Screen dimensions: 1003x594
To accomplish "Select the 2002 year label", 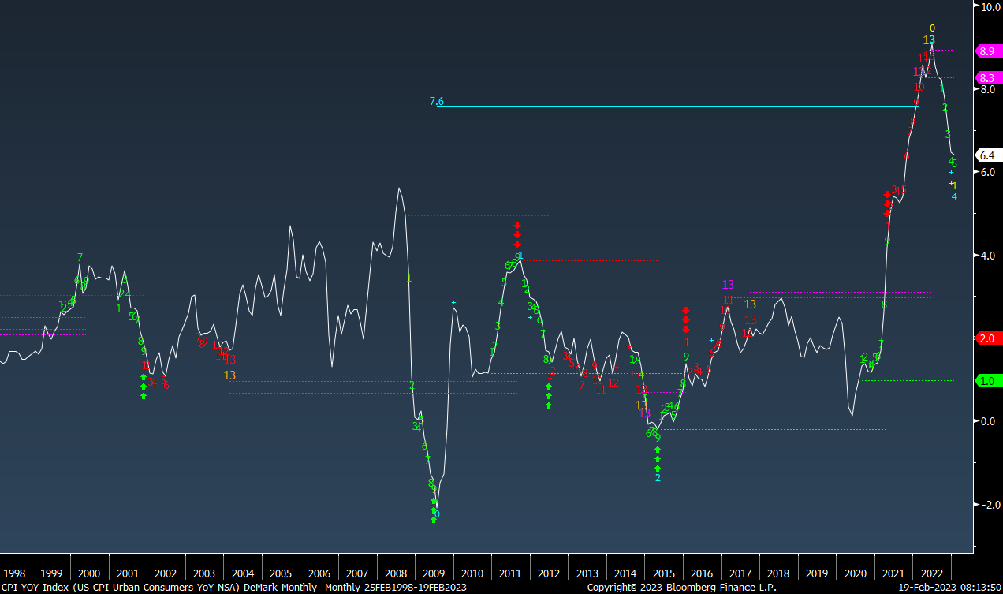I will (x=165, y=573).
